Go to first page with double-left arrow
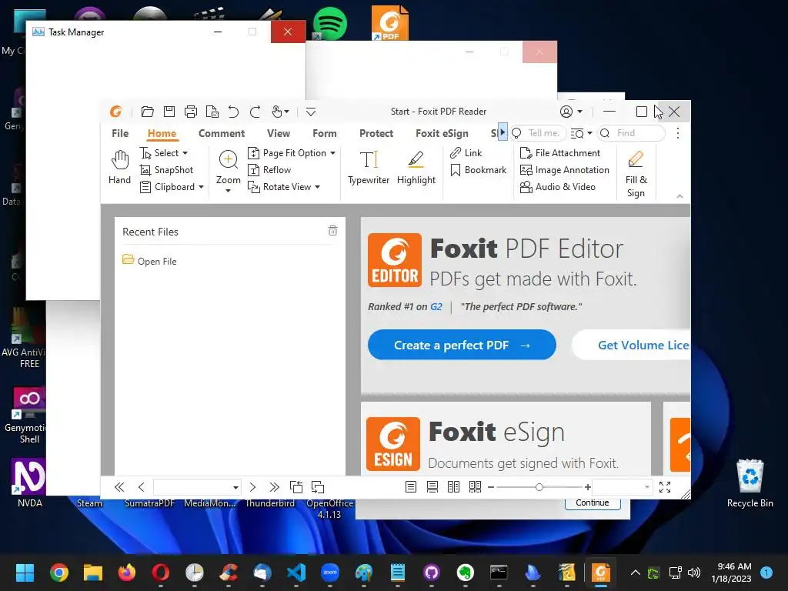The image size is (788, 591). (119, 487)
